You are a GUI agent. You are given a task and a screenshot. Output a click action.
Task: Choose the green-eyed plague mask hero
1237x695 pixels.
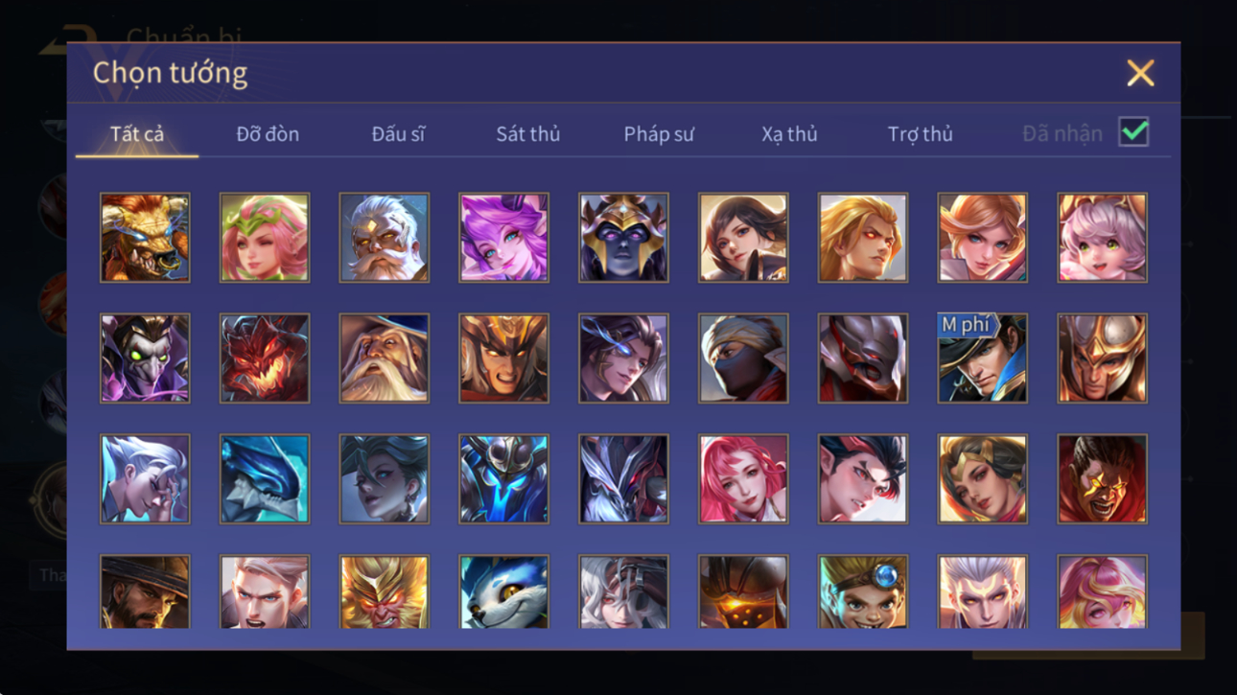point(145,359)
